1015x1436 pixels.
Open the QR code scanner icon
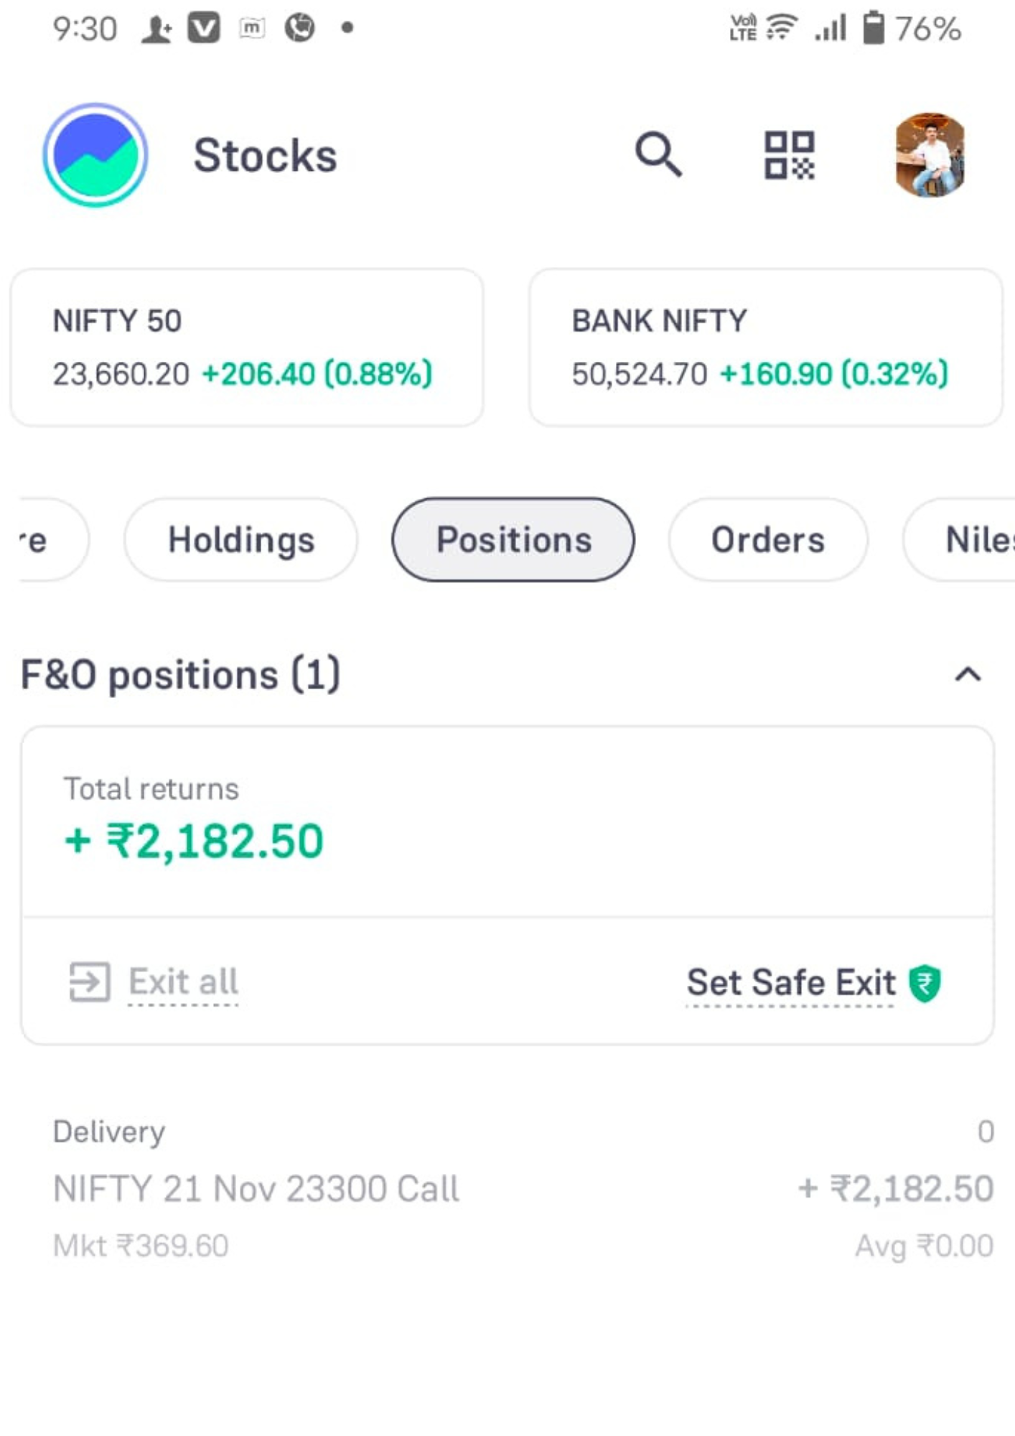tap(789, 155)
